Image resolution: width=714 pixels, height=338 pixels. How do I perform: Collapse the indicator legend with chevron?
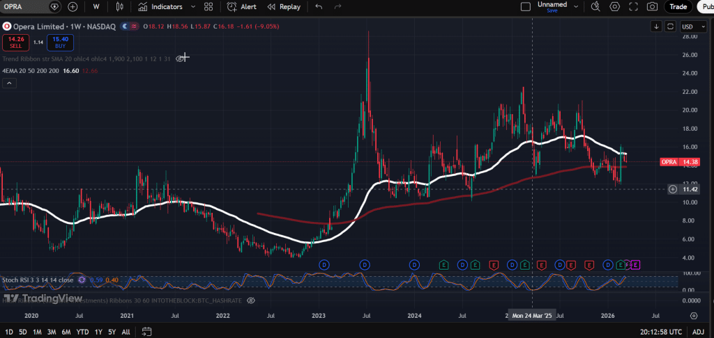(x=10, y=83)
